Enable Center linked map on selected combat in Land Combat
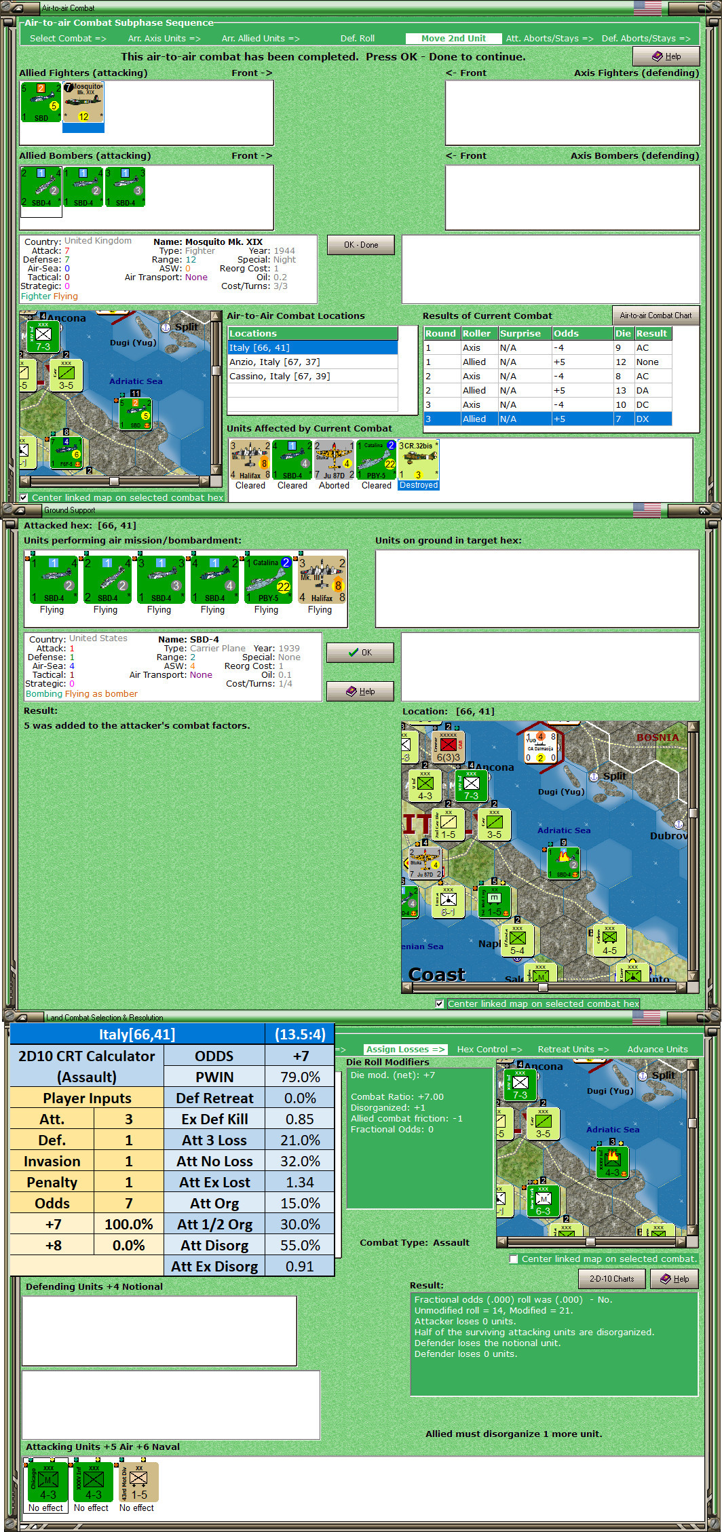Screen dimensions: 722x1532 (514, 1259)
